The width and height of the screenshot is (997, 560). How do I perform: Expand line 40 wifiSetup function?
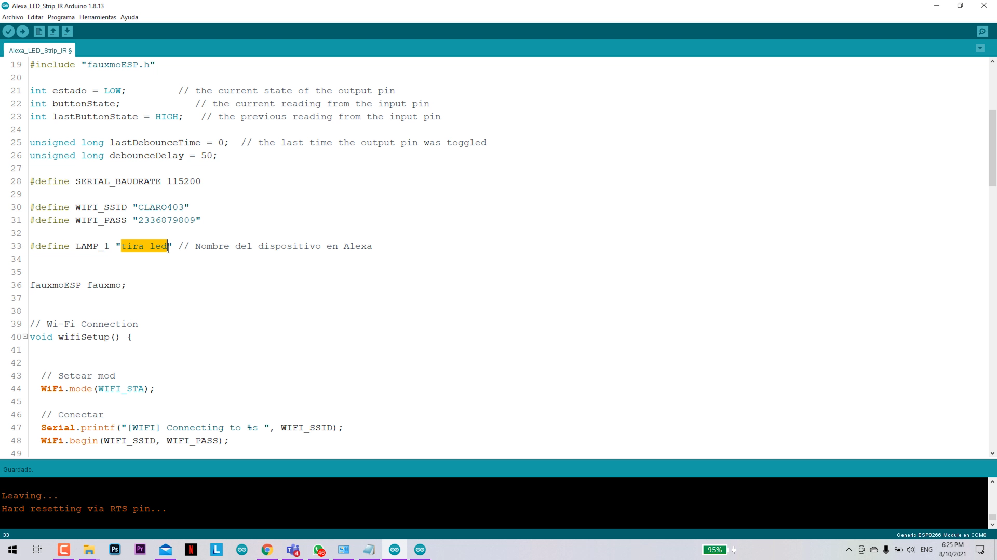tap(24, 337)
